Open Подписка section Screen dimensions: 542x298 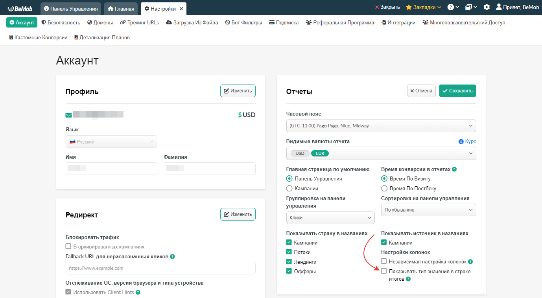click(284, 22)
